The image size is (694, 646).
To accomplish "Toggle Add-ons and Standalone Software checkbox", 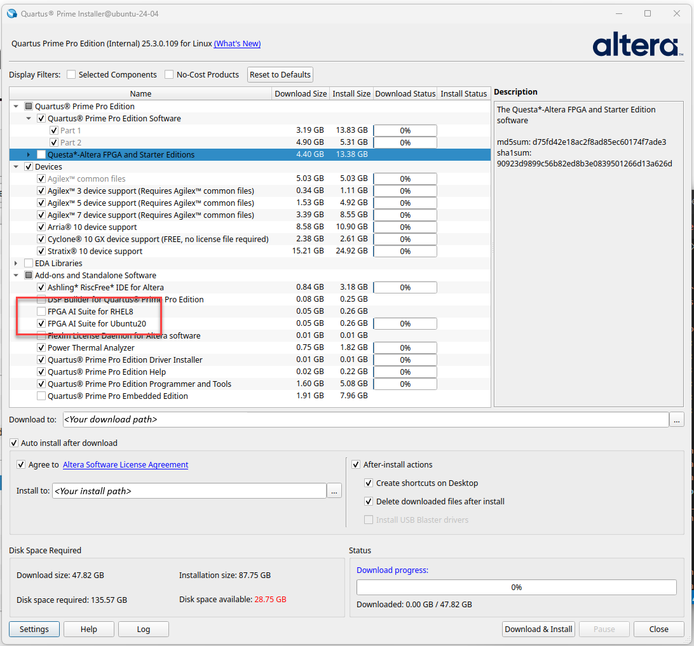I will pos(29,275).
